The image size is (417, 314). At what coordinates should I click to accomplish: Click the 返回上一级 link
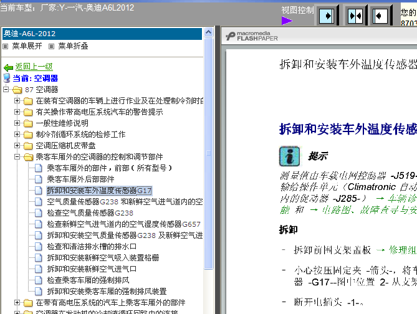(34, 67)
